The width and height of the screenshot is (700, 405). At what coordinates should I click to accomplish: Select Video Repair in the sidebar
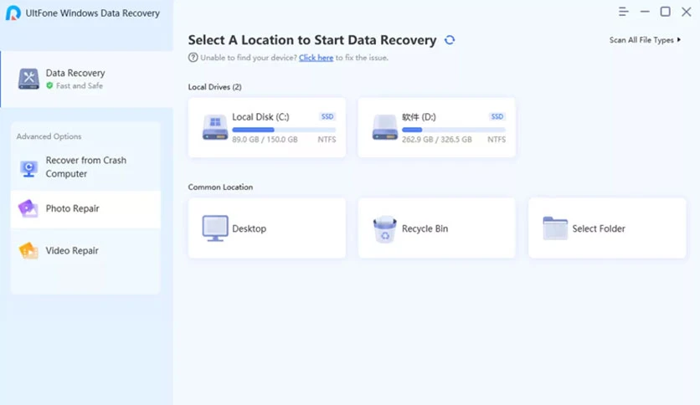(x=85, y=251)
